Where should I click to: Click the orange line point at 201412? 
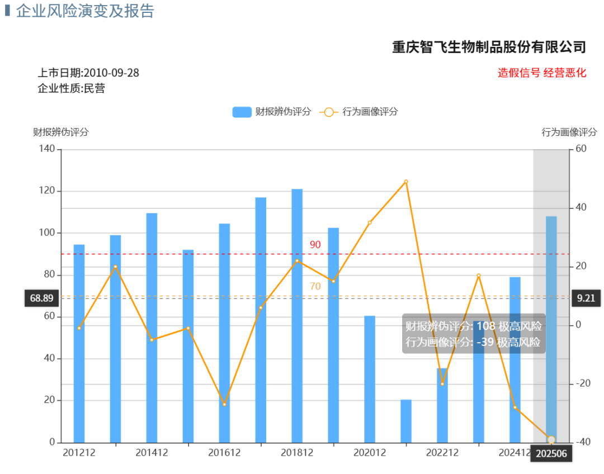tap(152, 340)
